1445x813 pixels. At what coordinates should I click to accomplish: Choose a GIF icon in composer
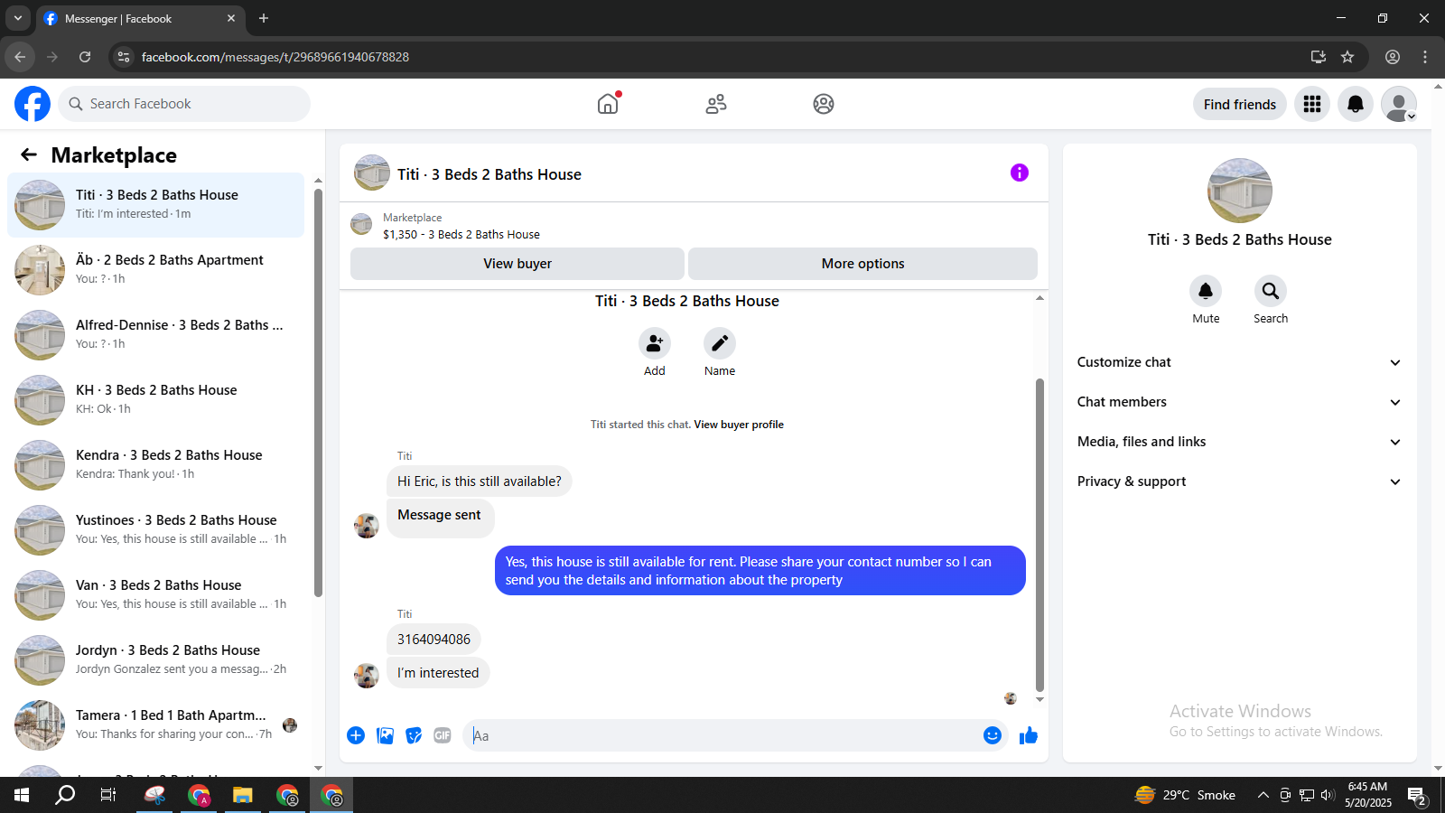(443, 735)
